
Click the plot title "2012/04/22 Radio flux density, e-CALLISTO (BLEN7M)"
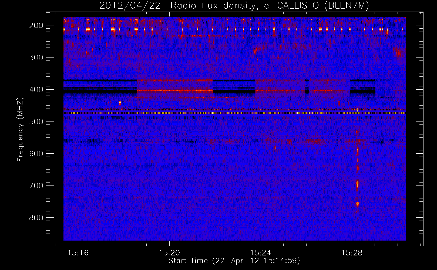click(234, 5)
